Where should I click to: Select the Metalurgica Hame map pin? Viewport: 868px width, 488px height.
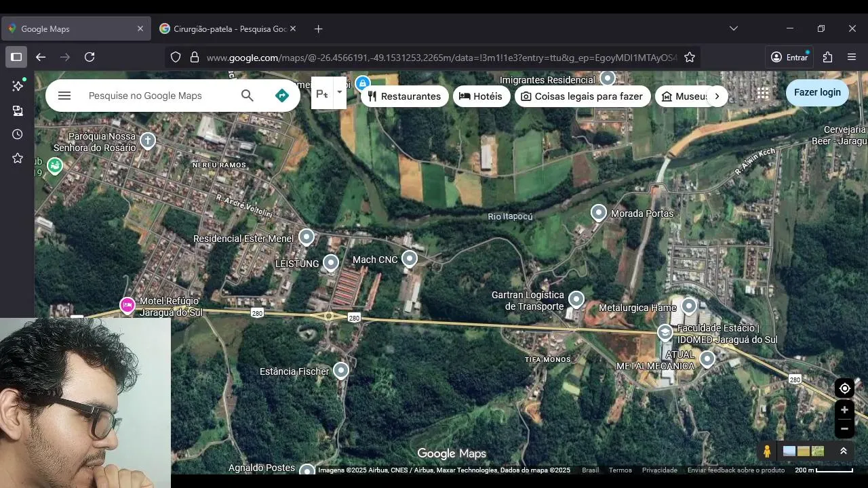point(689,306)
